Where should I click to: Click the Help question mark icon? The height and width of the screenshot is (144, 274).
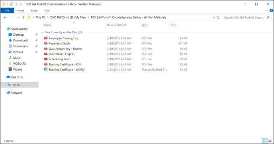click(271, 11)
